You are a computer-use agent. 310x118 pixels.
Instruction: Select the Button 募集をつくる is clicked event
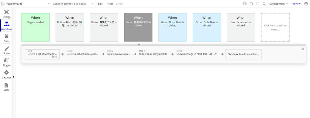click(104, 27)
